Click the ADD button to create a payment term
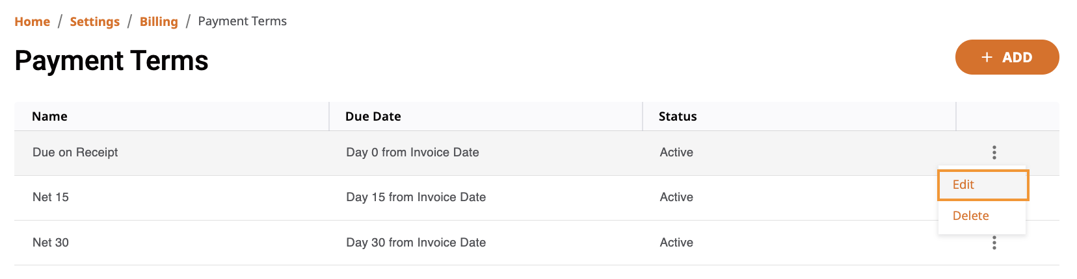Screen dimensions: 1077x279 pyautogui.click(x=1007, y=57)
